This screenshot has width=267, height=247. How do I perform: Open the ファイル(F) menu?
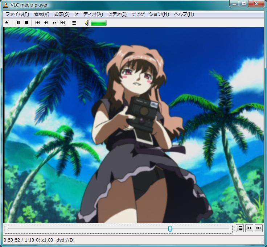click(x=17, y=14)
